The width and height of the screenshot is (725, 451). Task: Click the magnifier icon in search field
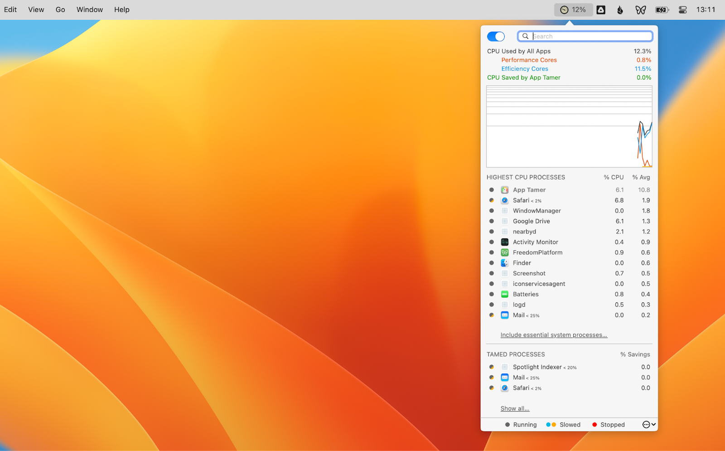coord(526,36)
